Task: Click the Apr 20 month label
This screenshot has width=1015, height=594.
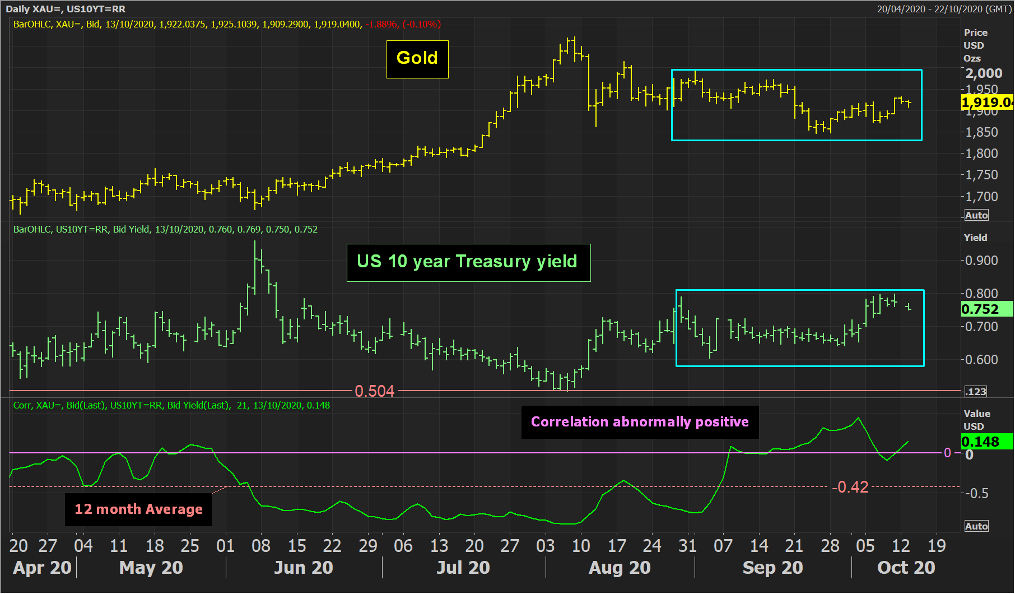Action: pyautogui.click(x=42, y=568)
